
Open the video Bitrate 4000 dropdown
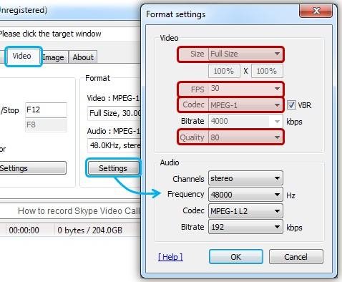tap(245, 122)
